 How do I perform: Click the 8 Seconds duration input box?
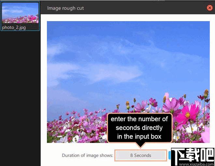click(x=141, y=155)
